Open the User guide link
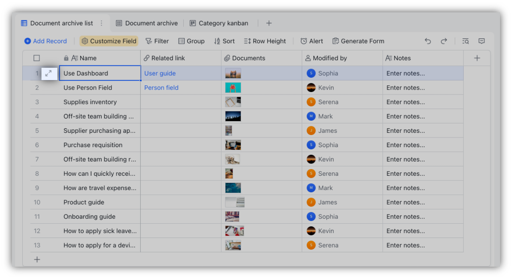 160,73
